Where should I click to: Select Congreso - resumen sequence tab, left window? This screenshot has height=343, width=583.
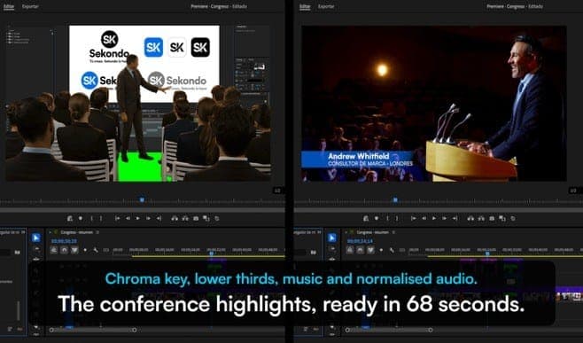(76, 232)
